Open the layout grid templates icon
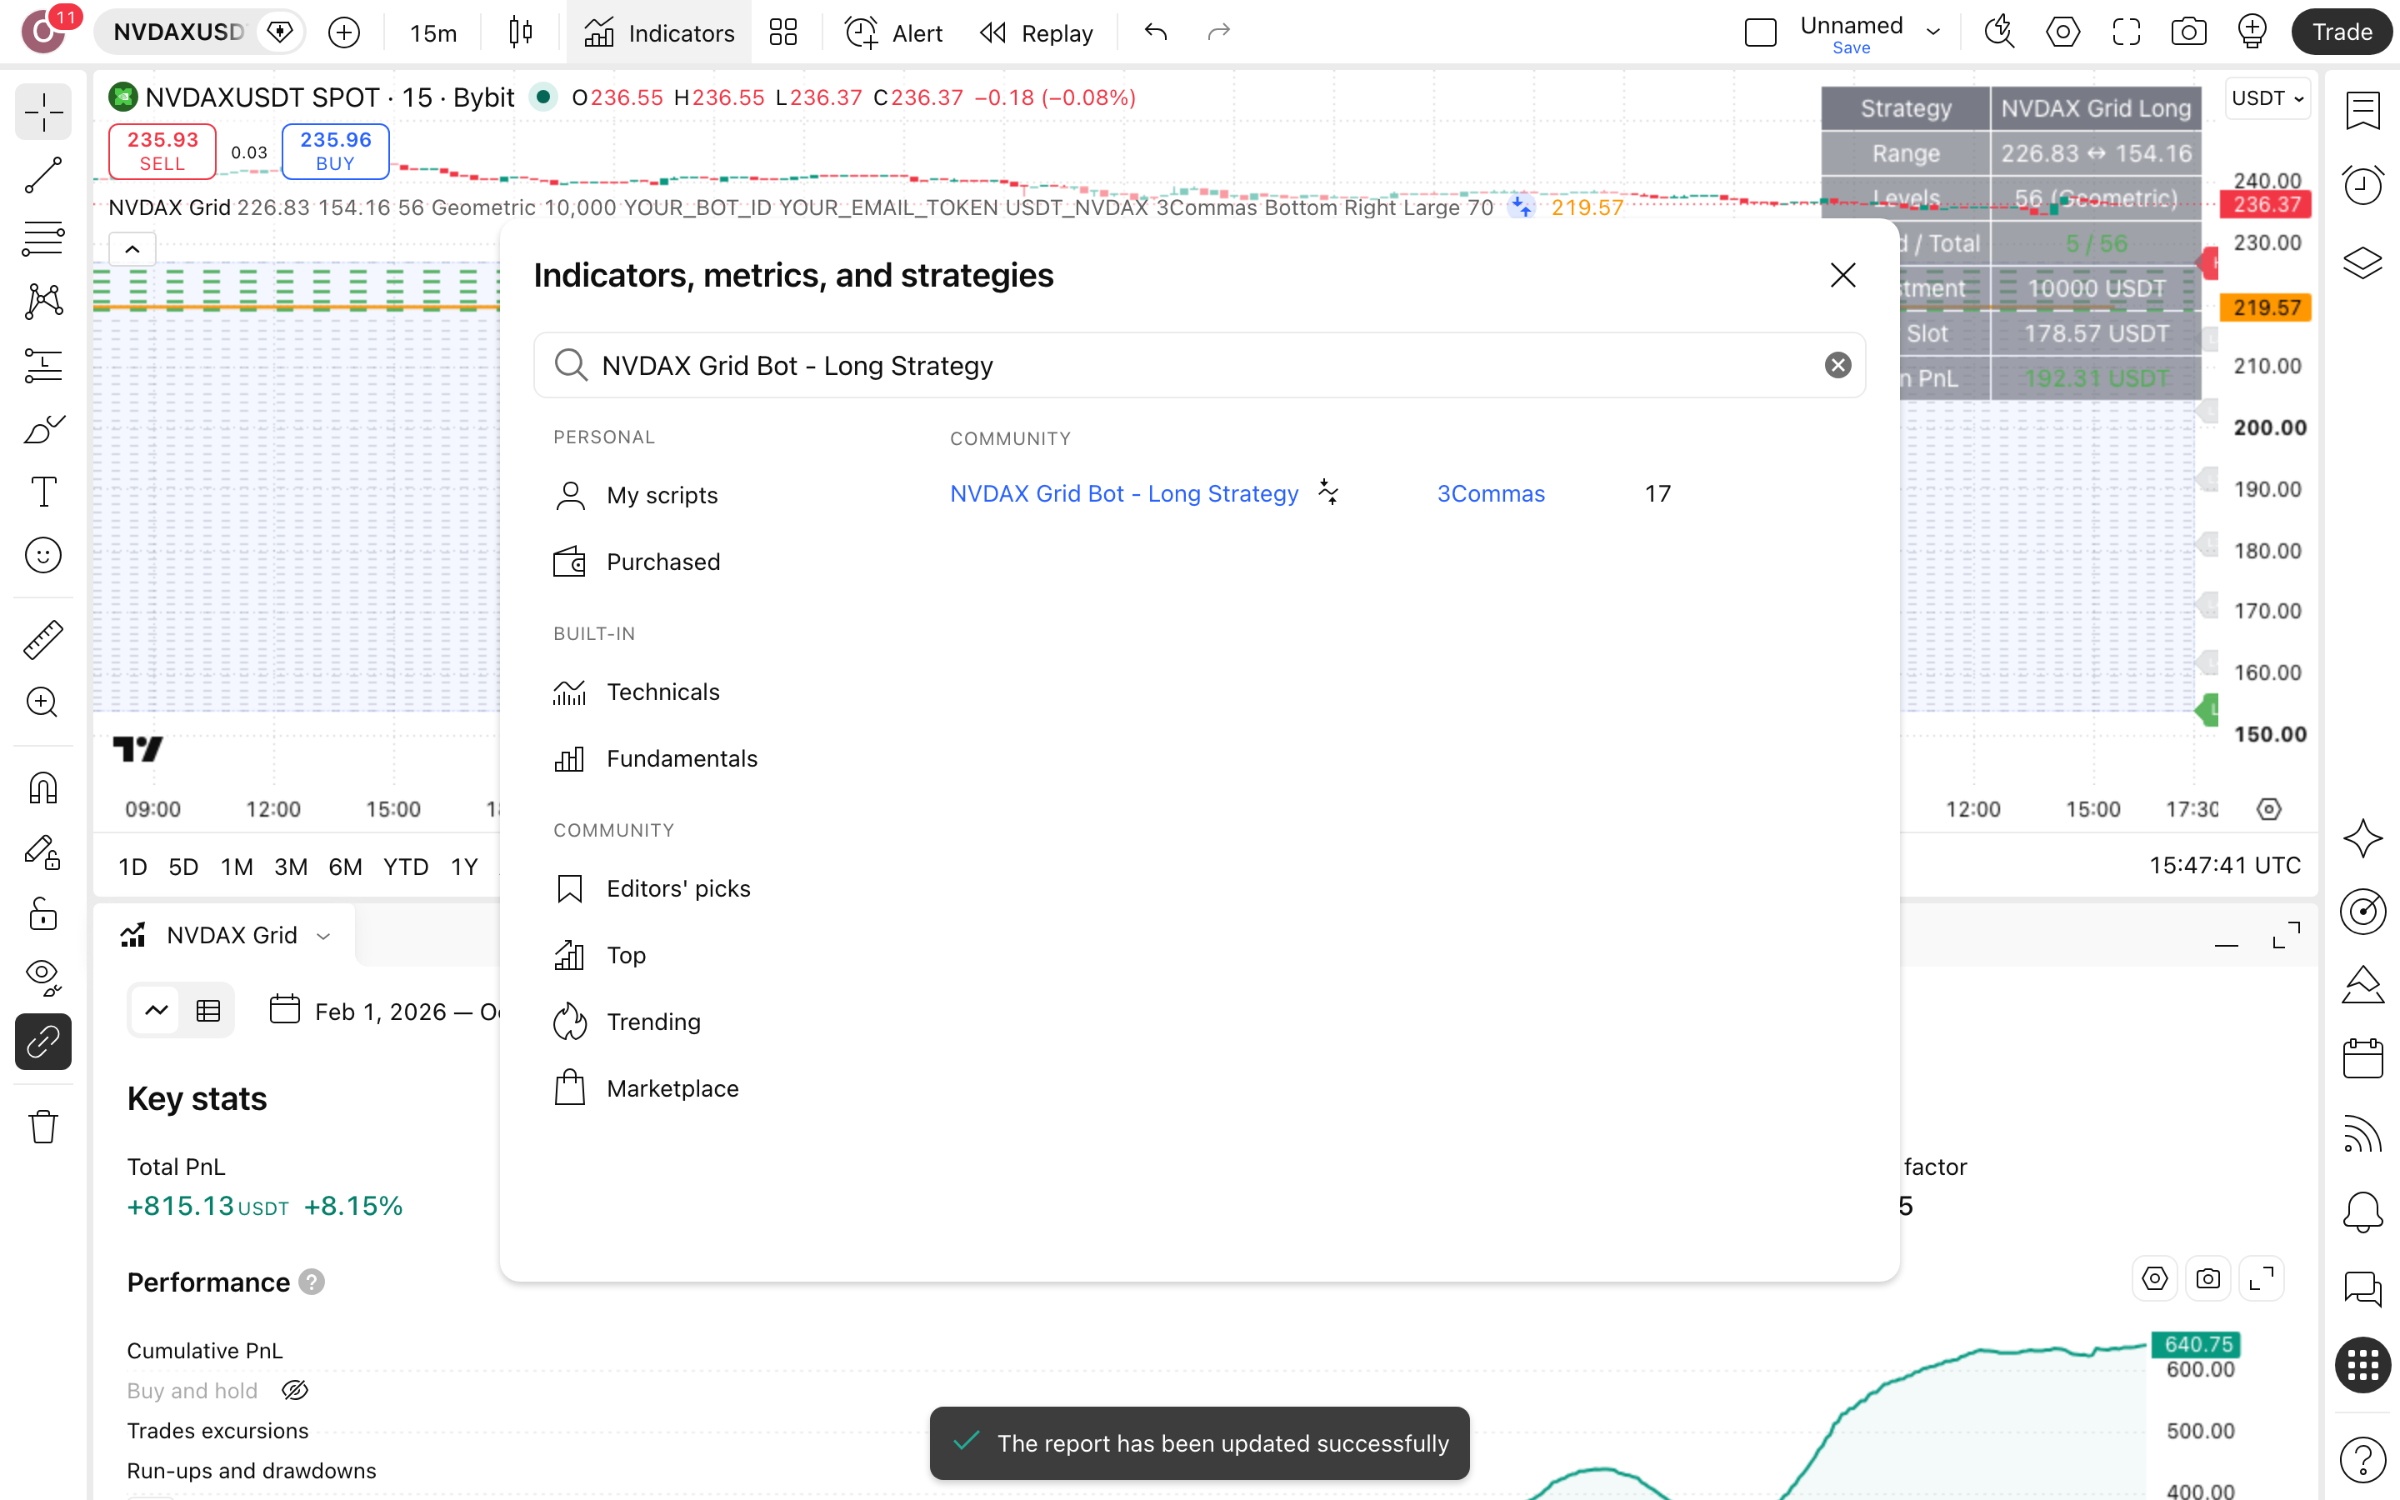The width and height of the screenshot is (2400, 1500). (783, 32)
